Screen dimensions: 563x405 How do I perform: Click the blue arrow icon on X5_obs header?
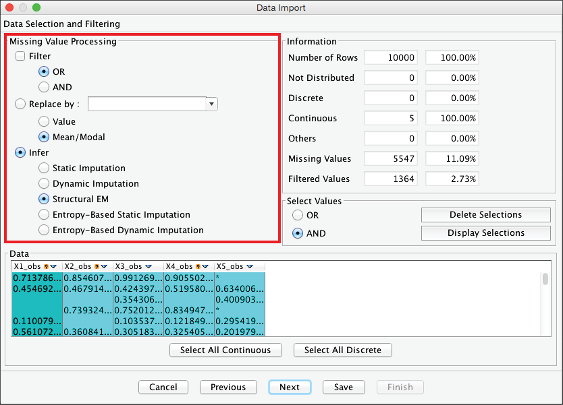[x=249, y=267]
